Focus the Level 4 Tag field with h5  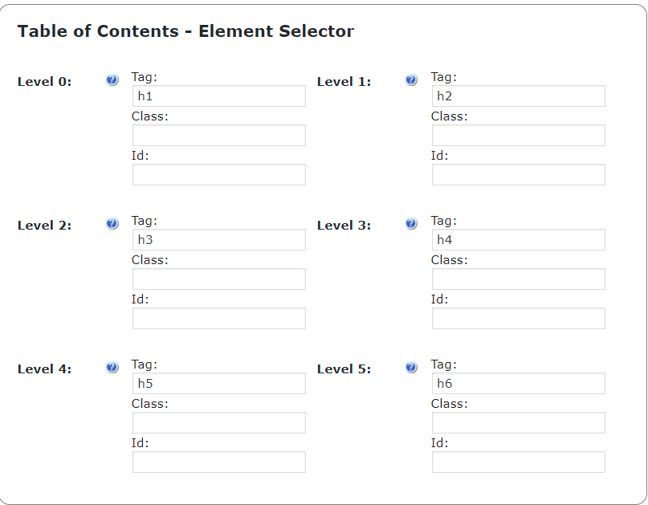coord(218,384)
